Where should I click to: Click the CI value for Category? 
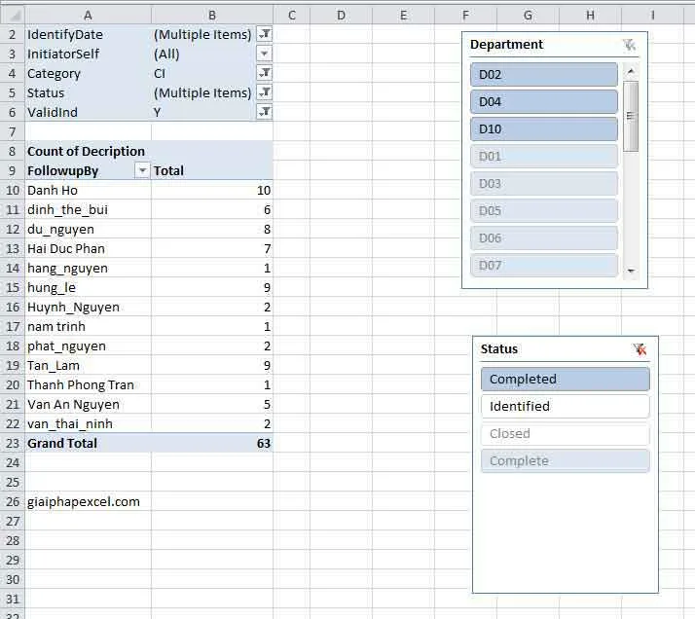(x=203, y=73)
